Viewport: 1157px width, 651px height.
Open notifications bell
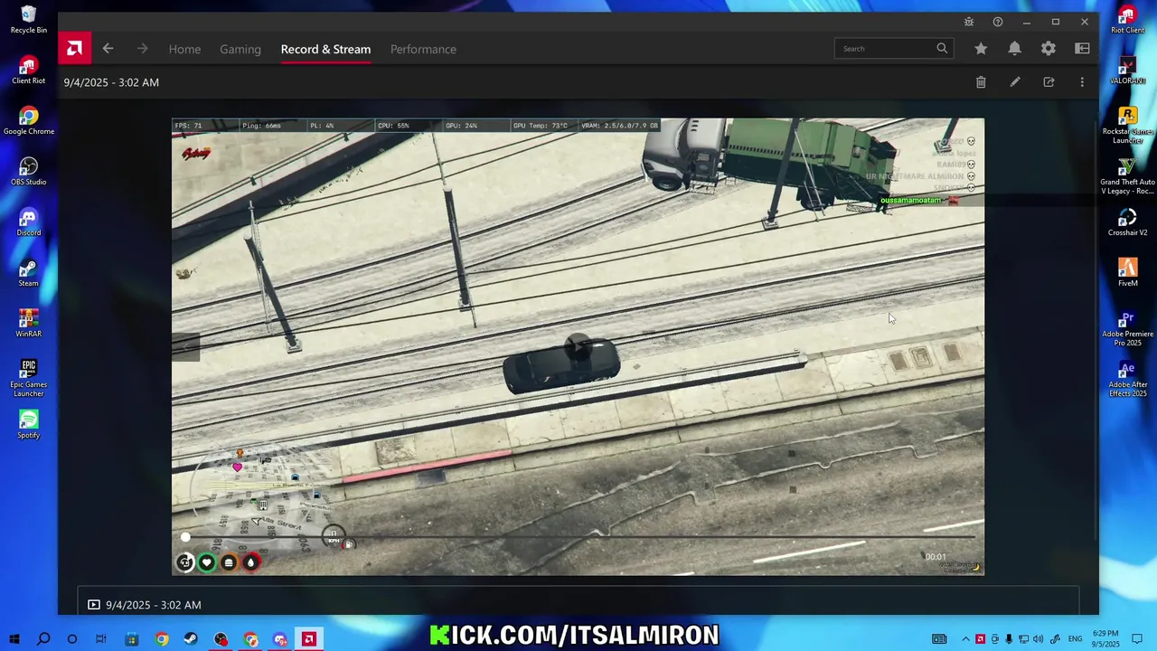1014,49
